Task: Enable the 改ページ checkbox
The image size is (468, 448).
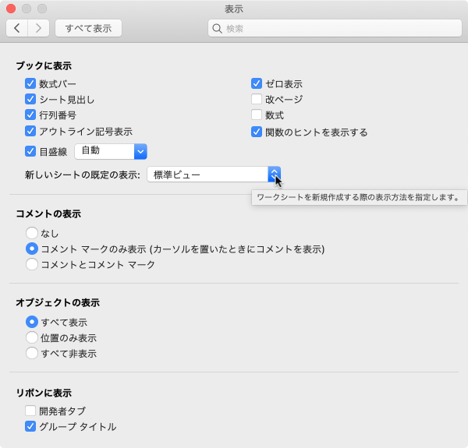Action: (257, 99)
